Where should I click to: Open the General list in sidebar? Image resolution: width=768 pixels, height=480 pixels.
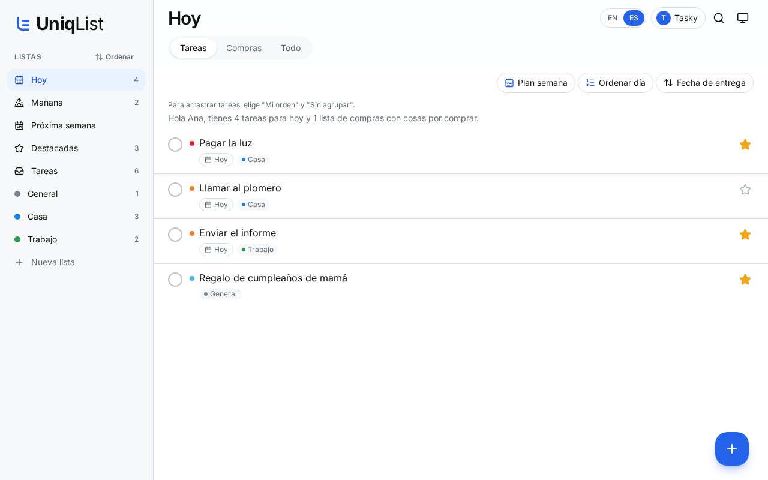(76, 194)
